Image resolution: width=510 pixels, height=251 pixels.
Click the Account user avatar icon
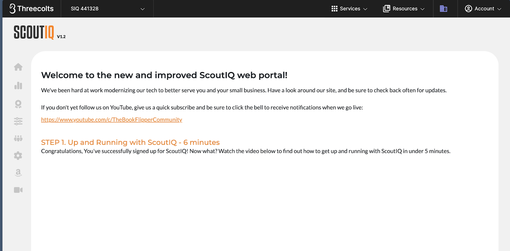(468, 9)
